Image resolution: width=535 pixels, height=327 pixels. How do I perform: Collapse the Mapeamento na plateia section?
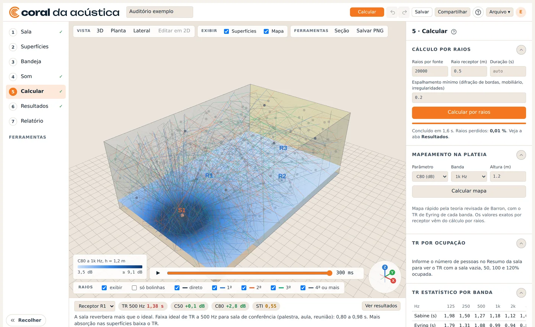[521, 155]
